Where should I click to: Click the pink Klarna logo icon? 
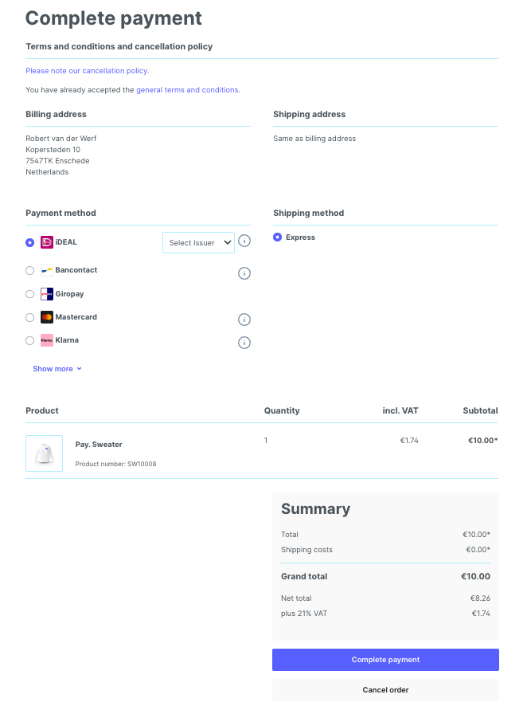(47, 340)
